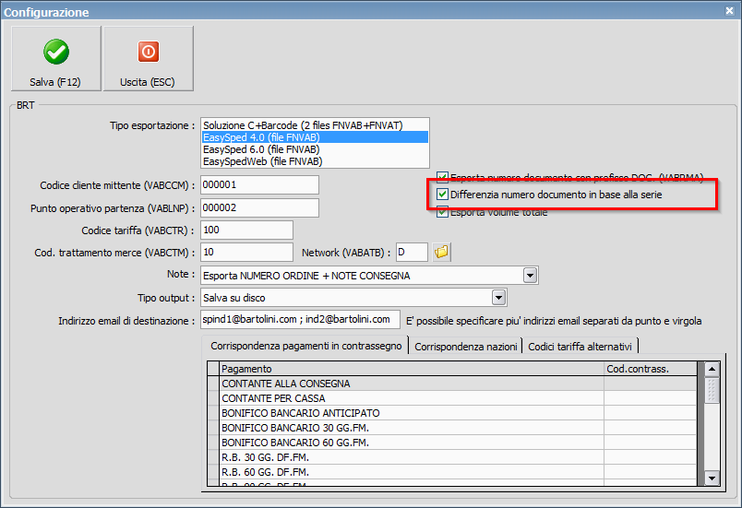742x508 pixels.
Task: Toggle the Esporta volume totale checkbox
Action: coord(442,212)
